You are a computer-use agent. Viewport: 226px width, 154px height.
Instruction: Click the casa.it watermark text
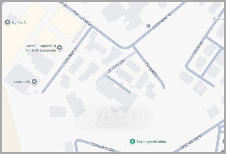pyautogui.click(x=123, y=118)
